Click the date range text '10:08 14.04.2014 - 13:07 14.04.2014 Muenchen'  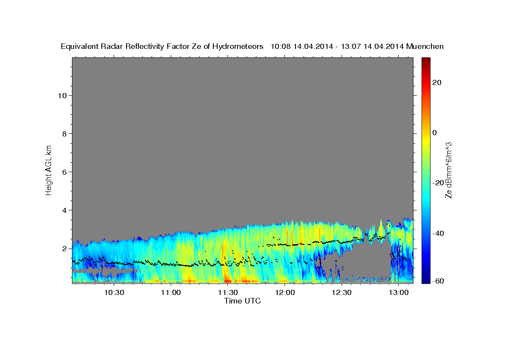click(357, 47)
